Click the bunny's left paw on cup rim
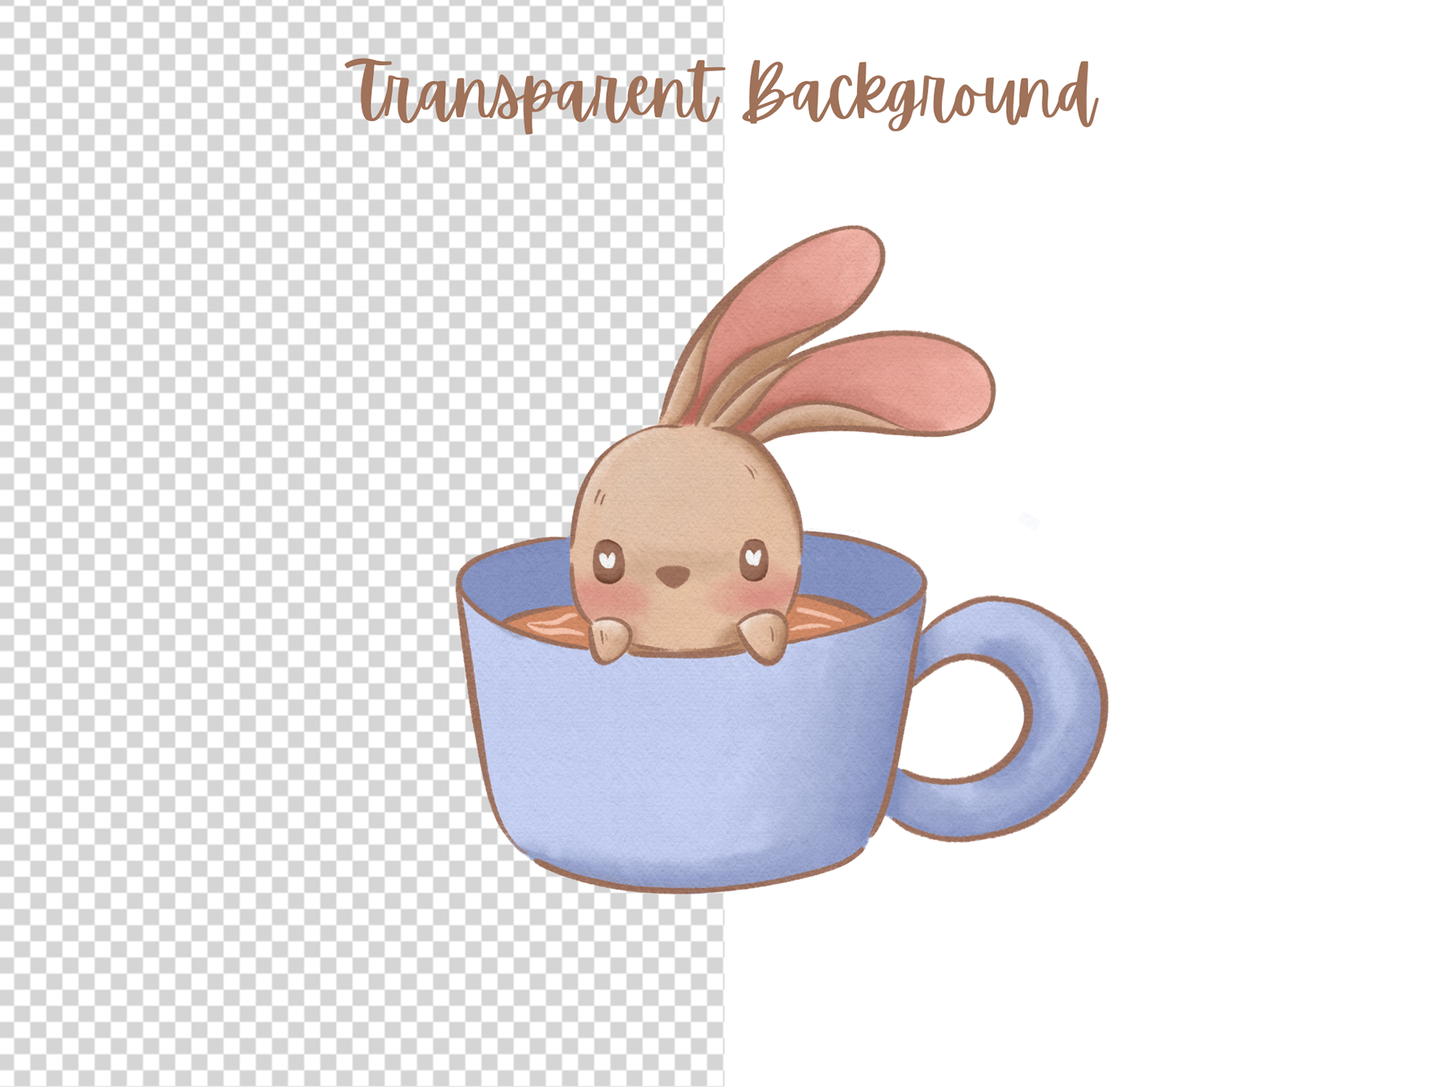The height and width of the screenshot is (1087, 1449). [608, 639]
